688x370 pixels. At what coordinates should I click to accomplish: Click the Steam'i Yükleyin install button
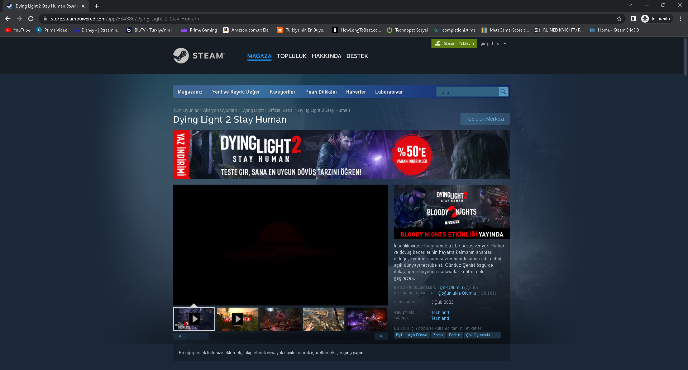454,43
